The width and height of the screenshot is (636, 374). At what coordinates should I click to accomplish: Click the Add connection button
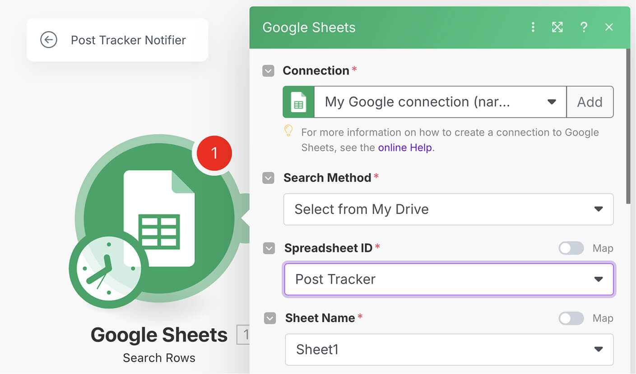coord(590,102)
